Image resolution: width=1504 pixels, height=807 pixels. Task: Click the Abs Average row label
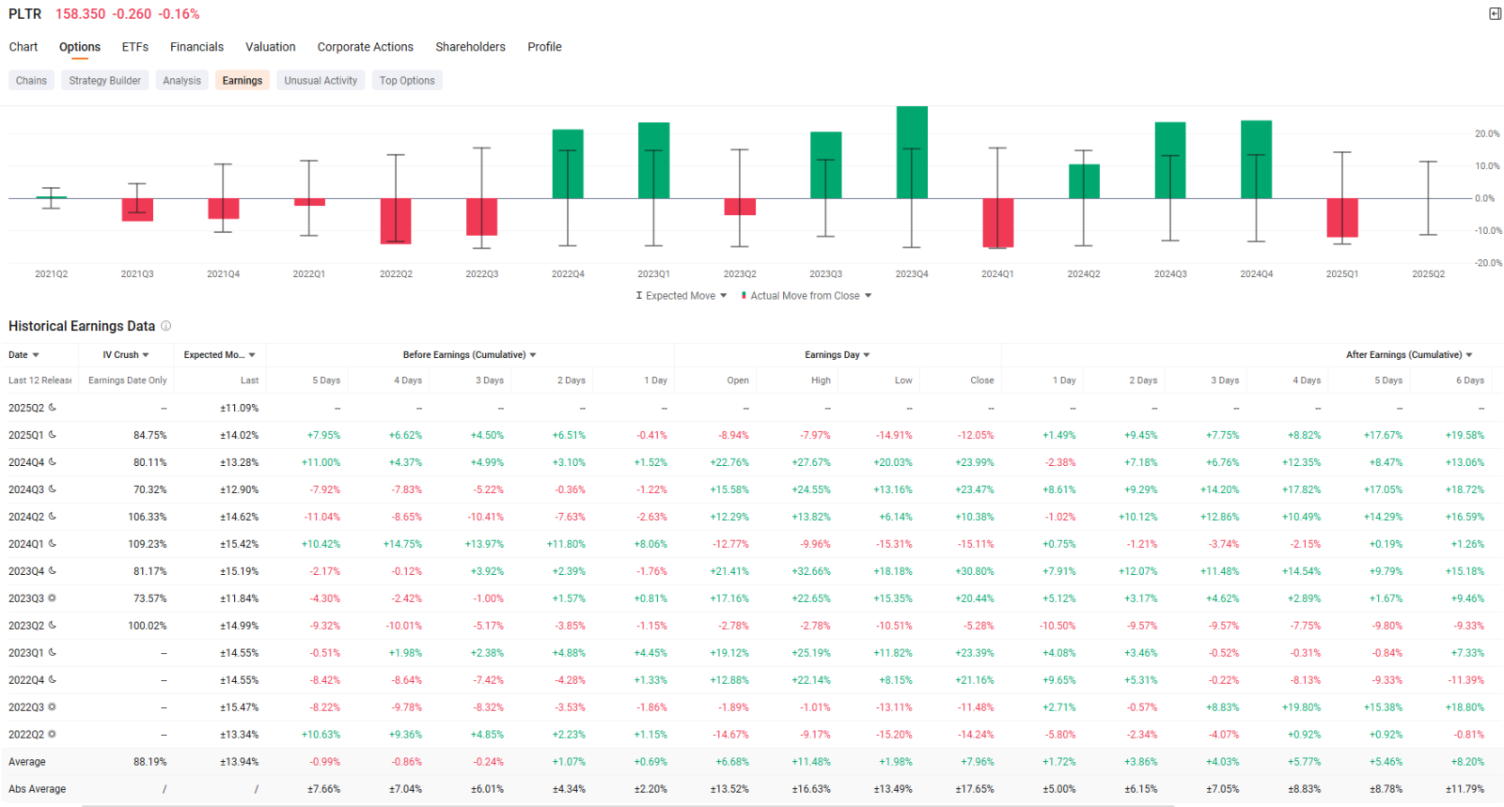pos(38,789)
